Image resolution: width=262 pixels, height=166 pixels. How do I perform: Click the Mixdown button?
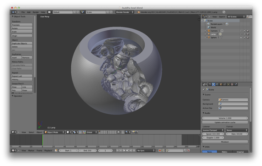[225, 142]
